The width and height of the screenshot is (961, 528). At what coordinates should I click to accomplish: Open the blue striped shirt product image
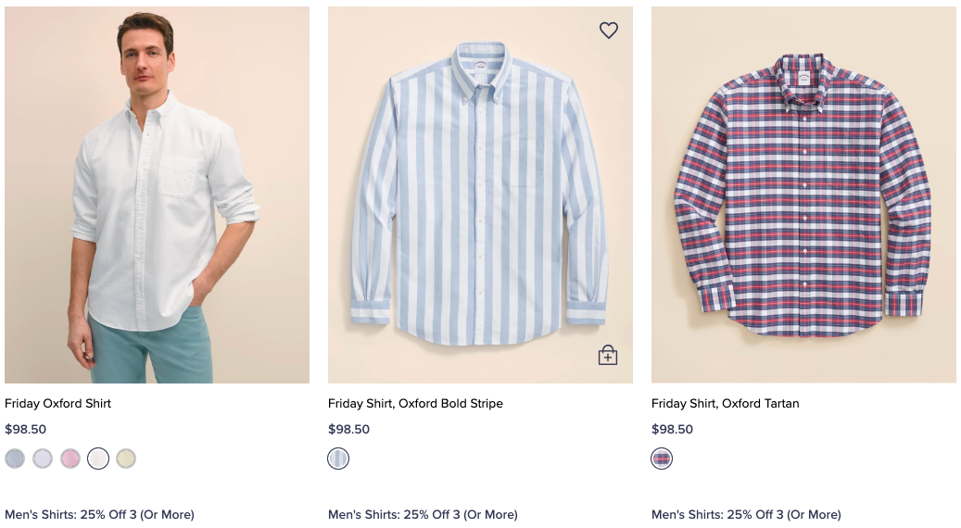(x=480, y=195)
